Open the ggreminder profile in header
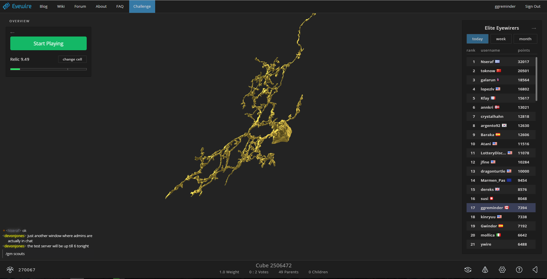 coord(505,7)
